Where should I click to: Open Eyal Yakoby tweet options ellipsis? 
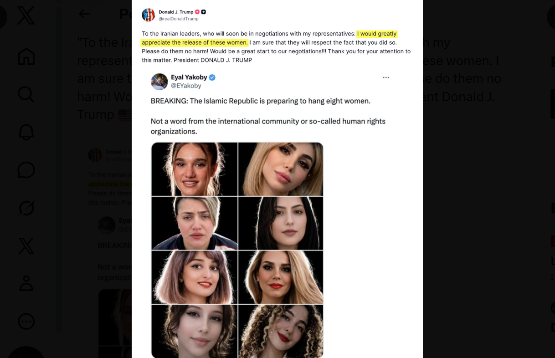pyautogui.click(x=386, y=77)
